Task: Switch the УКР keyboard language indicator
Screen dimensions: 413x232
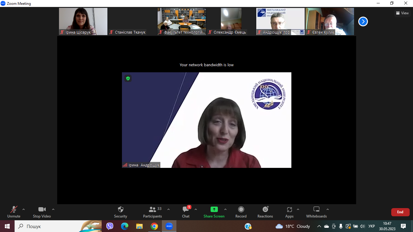Action: tap(372, 226)
